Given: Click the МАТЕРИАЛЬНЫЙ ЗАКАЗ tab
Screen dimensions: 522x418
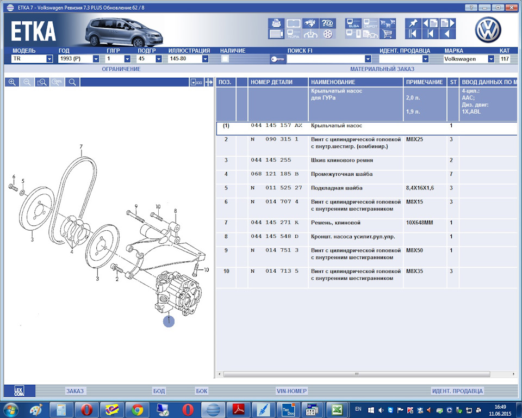Looking at the screenshot, I should [382, 69].
